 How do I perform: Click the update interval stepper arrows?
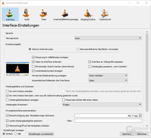140,116
